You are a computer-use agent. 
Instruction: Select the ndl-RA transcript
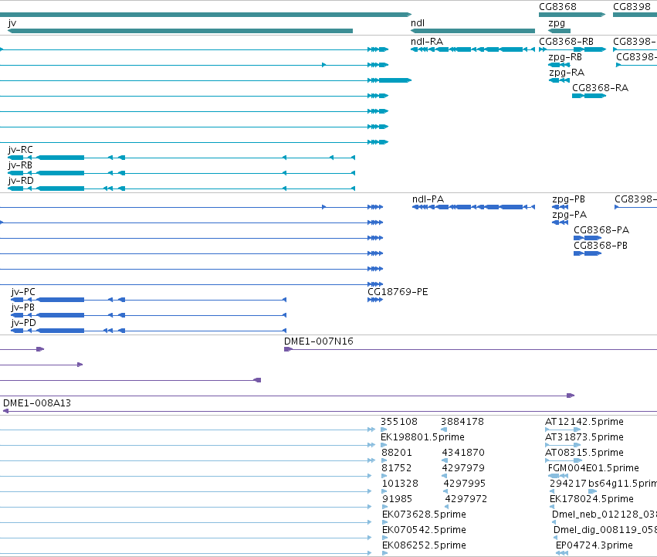click(x=472, y=49)
